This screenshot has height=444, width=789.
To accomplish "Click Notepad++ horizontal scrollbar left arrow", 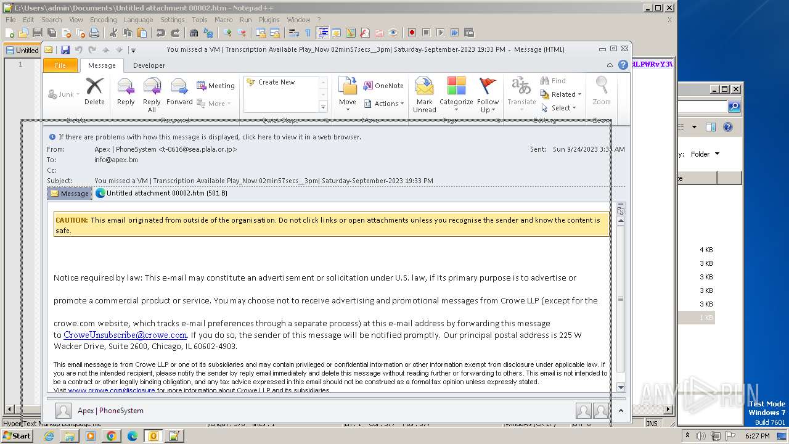I will click(9, 409).
